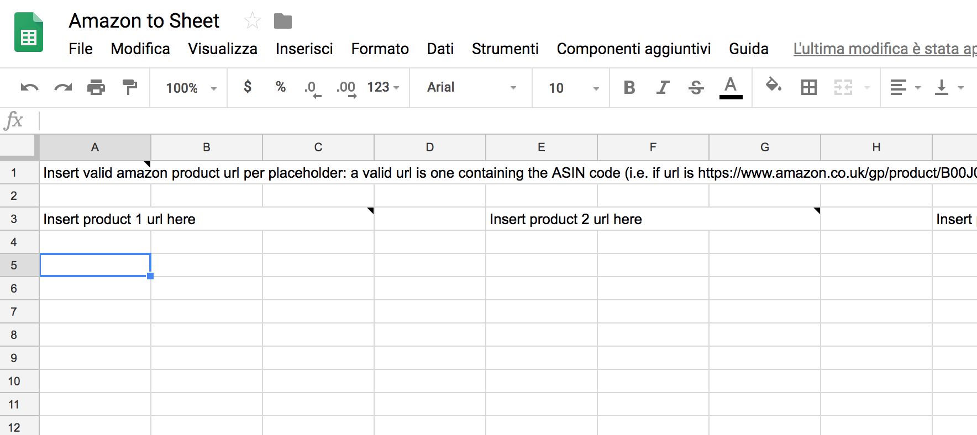
Task: Choose the text color button
Action: pos(731,87)
